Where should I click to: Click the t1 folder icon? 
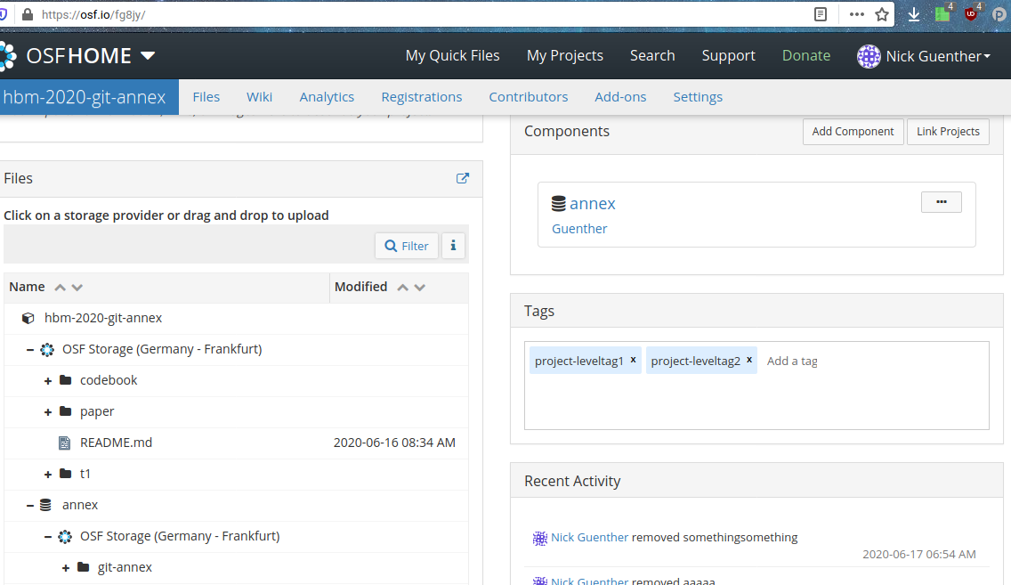coord(65,474)
